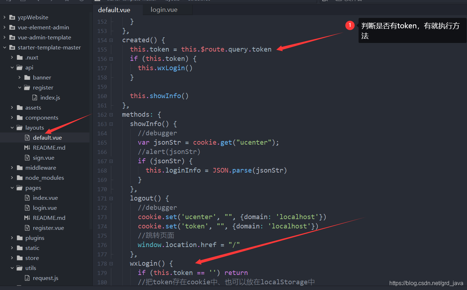The height and width of the screenshot is (290, 467).
Task: Click the yzpWebsite folder icon
Action: pos(12,17)
